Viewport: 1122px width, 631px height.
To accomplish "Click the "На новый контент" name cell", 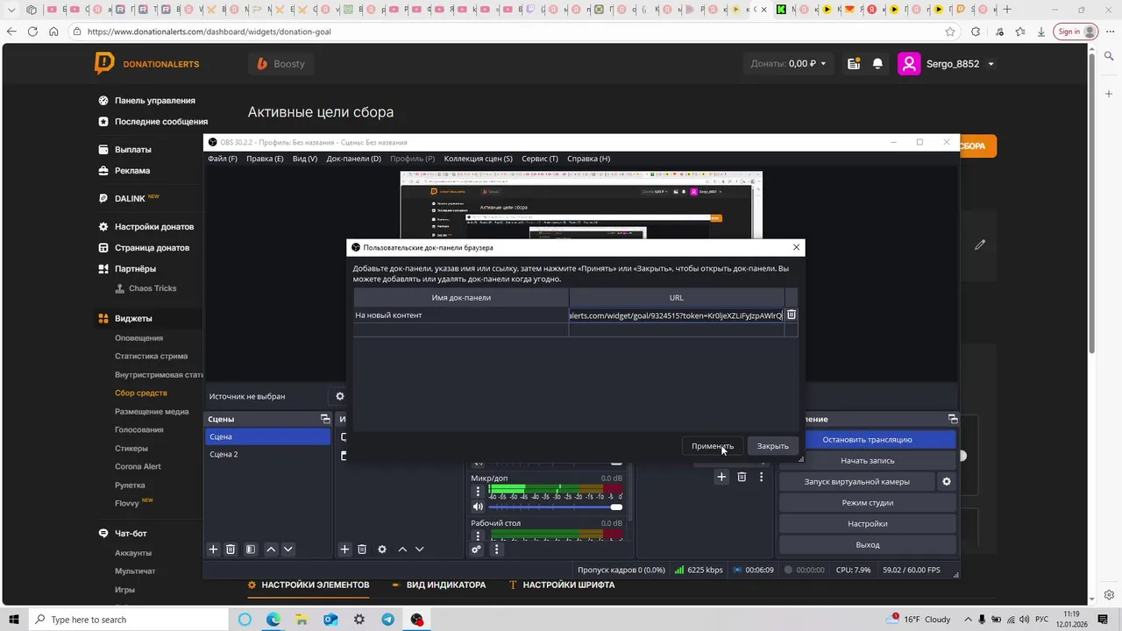I will (x=461, y=315).
